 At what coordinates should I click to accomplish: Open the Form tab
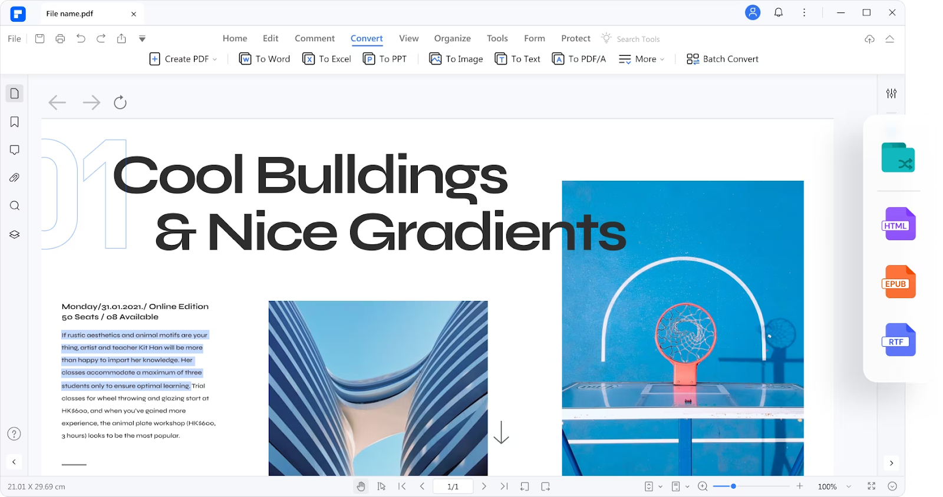tap(535, 38)
